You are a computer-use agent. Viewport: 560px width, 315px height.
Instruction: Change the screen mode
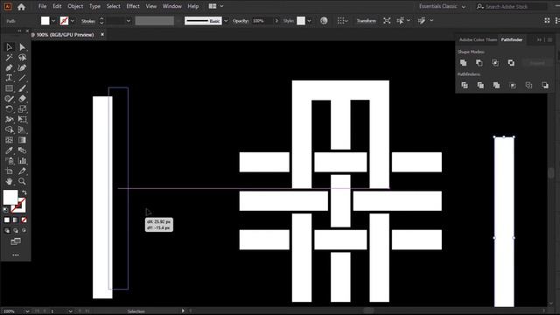click(x=16, y=241)
